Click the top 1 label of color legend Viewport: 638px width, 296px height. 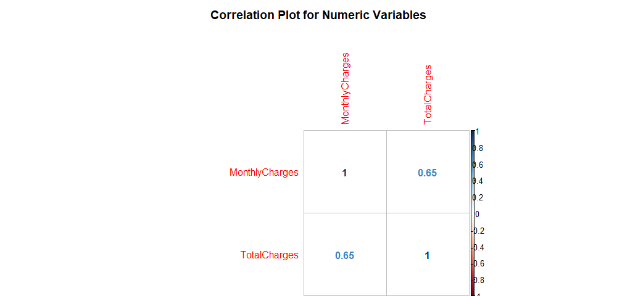pyautogui.click(x=478, y=132)
